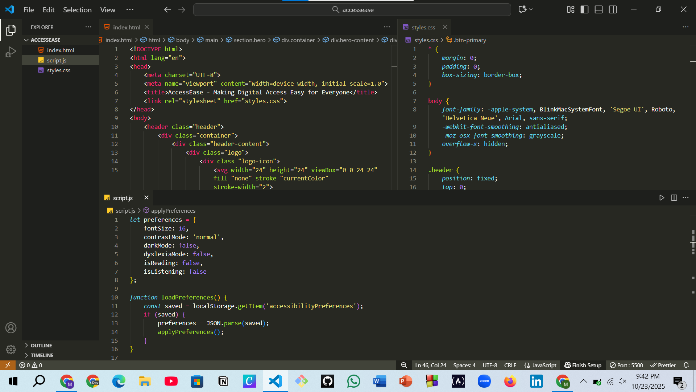
Task: Click Port : 5500 in status bar
Action: coord(626,365)
